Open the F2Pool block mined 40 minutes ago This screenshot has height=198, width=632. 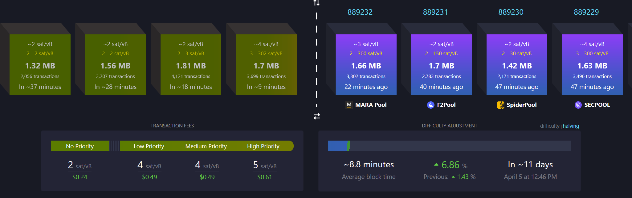(441, 64)
